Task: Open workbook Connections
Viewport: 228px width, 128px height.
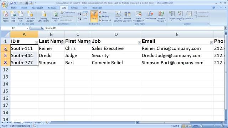Action: pyautogui.click(x=68, y=12)
